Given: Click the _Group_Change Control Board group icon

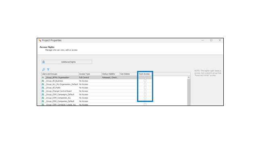Looking at the screenshot, I should click(x=43, y=91).
